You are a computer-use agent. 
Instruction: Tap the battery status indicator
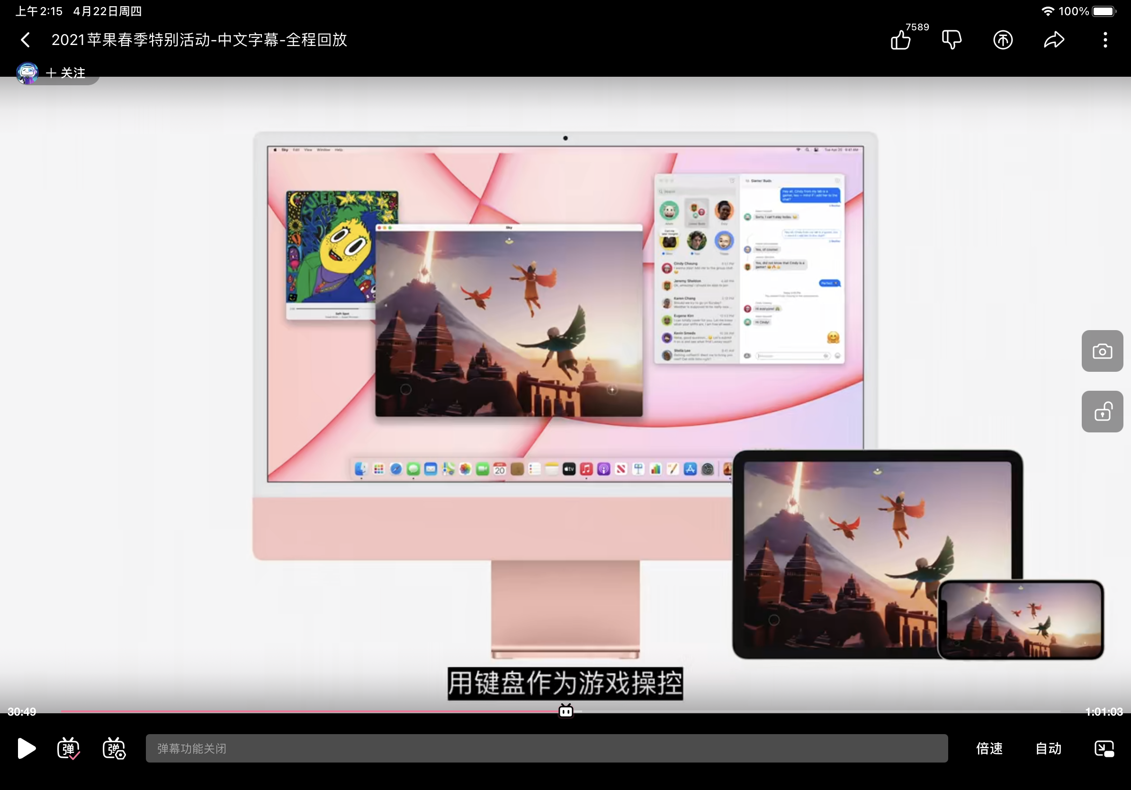pos(1104,11)
